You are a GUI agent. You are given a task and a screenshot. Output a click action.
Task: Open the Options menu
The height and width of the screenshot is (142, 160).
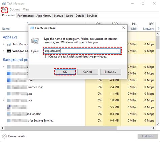[x=15, y=10]
